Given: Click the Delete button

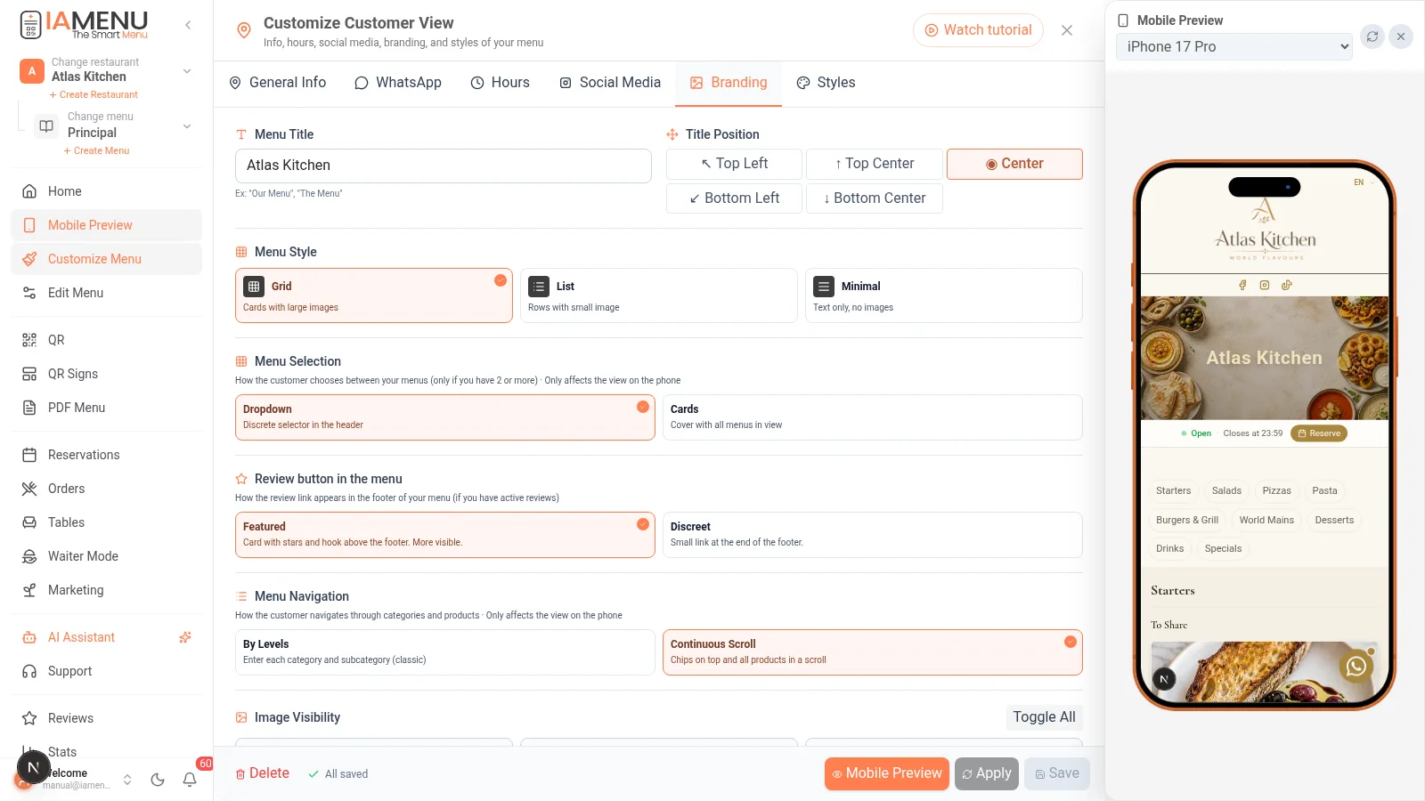Looking at the screenshot, I should pyautogui.click(x=262, y=773).
